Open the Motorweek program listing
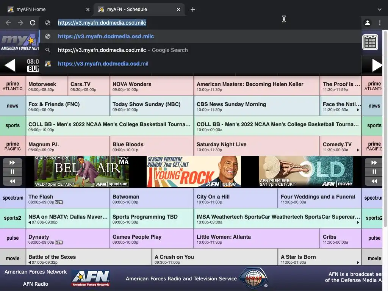Screen dimensions: 388x291 [46, 86]
